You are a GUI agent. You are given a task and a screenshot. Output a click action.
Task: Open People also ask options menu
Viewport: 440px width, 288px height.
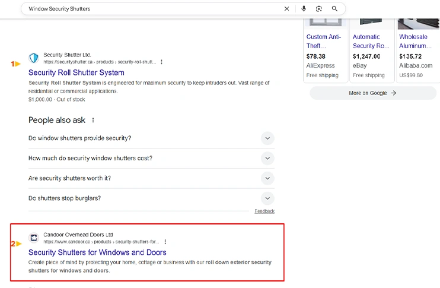[93, 120]
